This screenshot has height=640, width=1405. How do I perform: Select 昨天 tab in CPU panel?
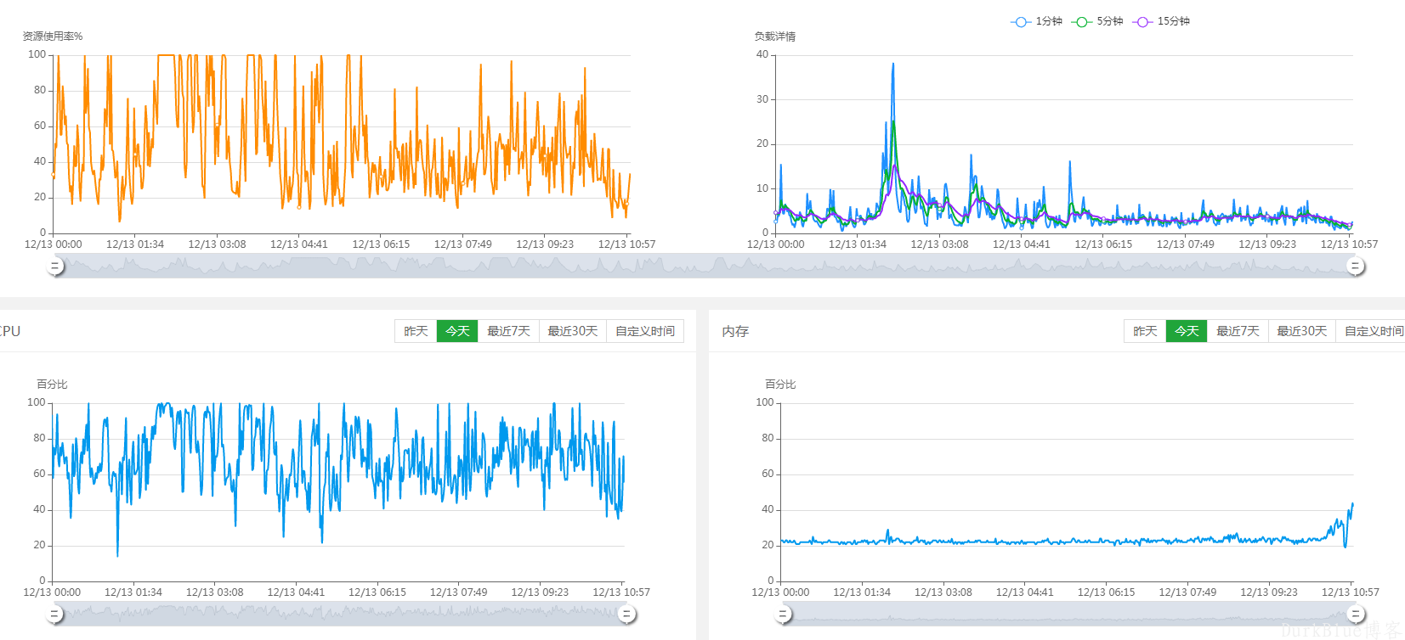(416, 331)
